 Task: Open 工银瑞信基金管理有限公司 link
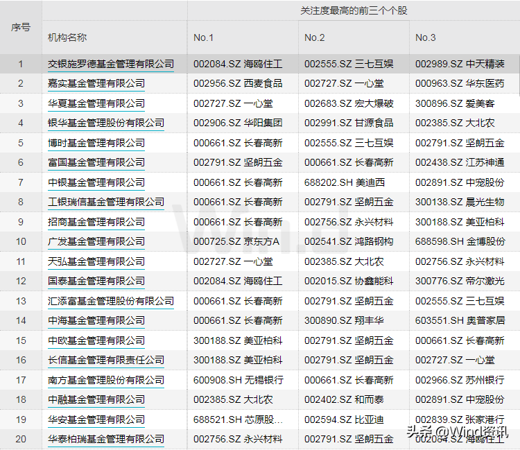point(106,202)
